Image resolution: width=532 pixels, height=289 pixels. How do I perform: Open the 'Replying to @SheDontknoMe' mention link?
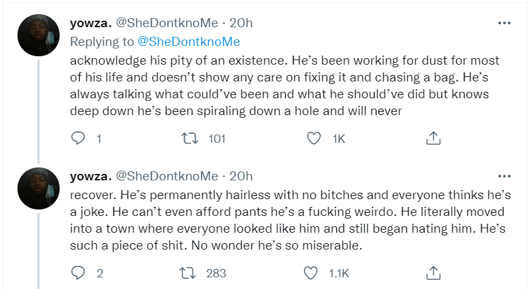pyautogui.click(x=189, y=42)
